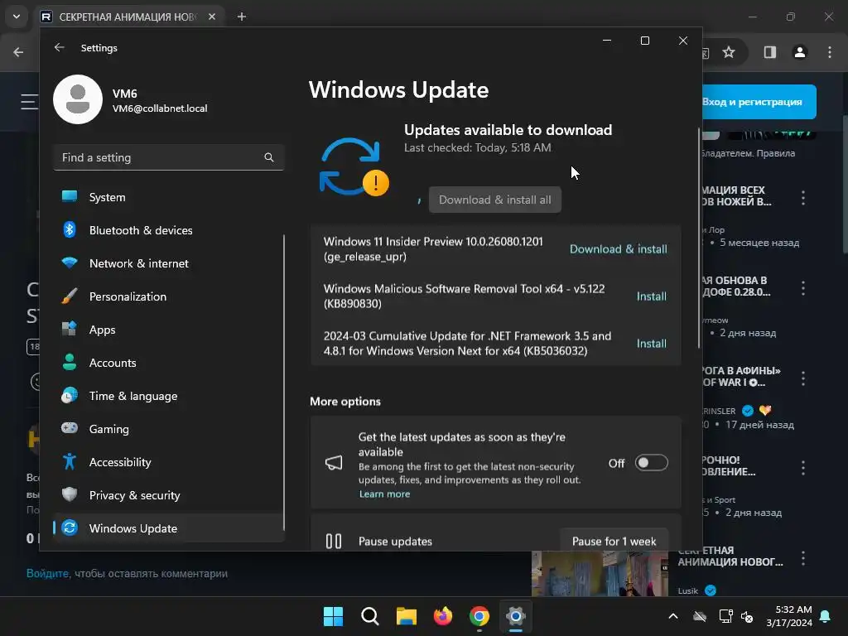Go to Network & internet settings

169,263
